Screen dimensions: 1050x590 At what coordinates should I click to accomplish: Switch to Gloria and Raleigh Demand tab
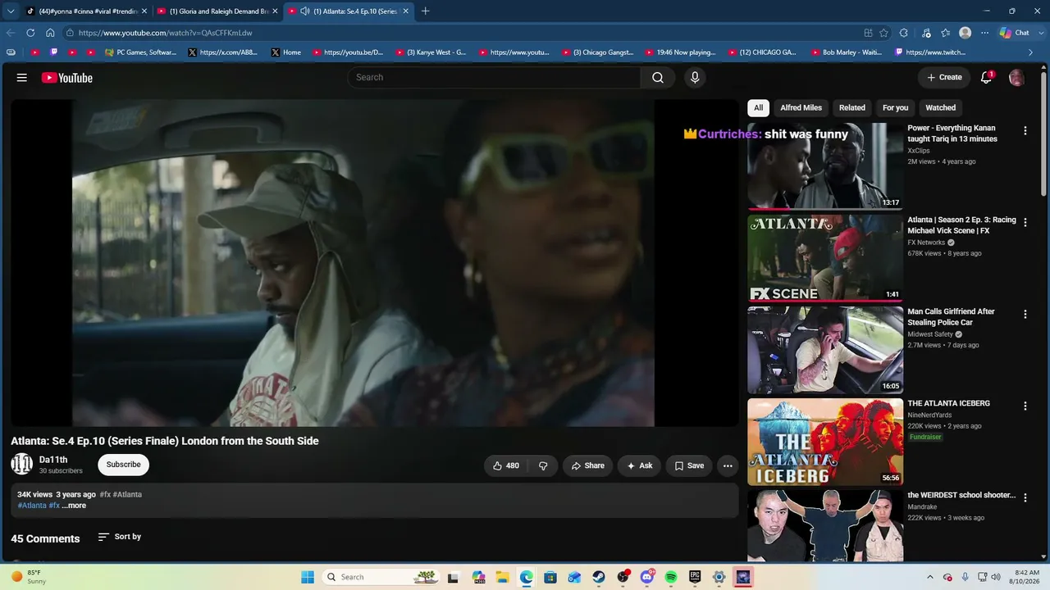tap(217, 11)
